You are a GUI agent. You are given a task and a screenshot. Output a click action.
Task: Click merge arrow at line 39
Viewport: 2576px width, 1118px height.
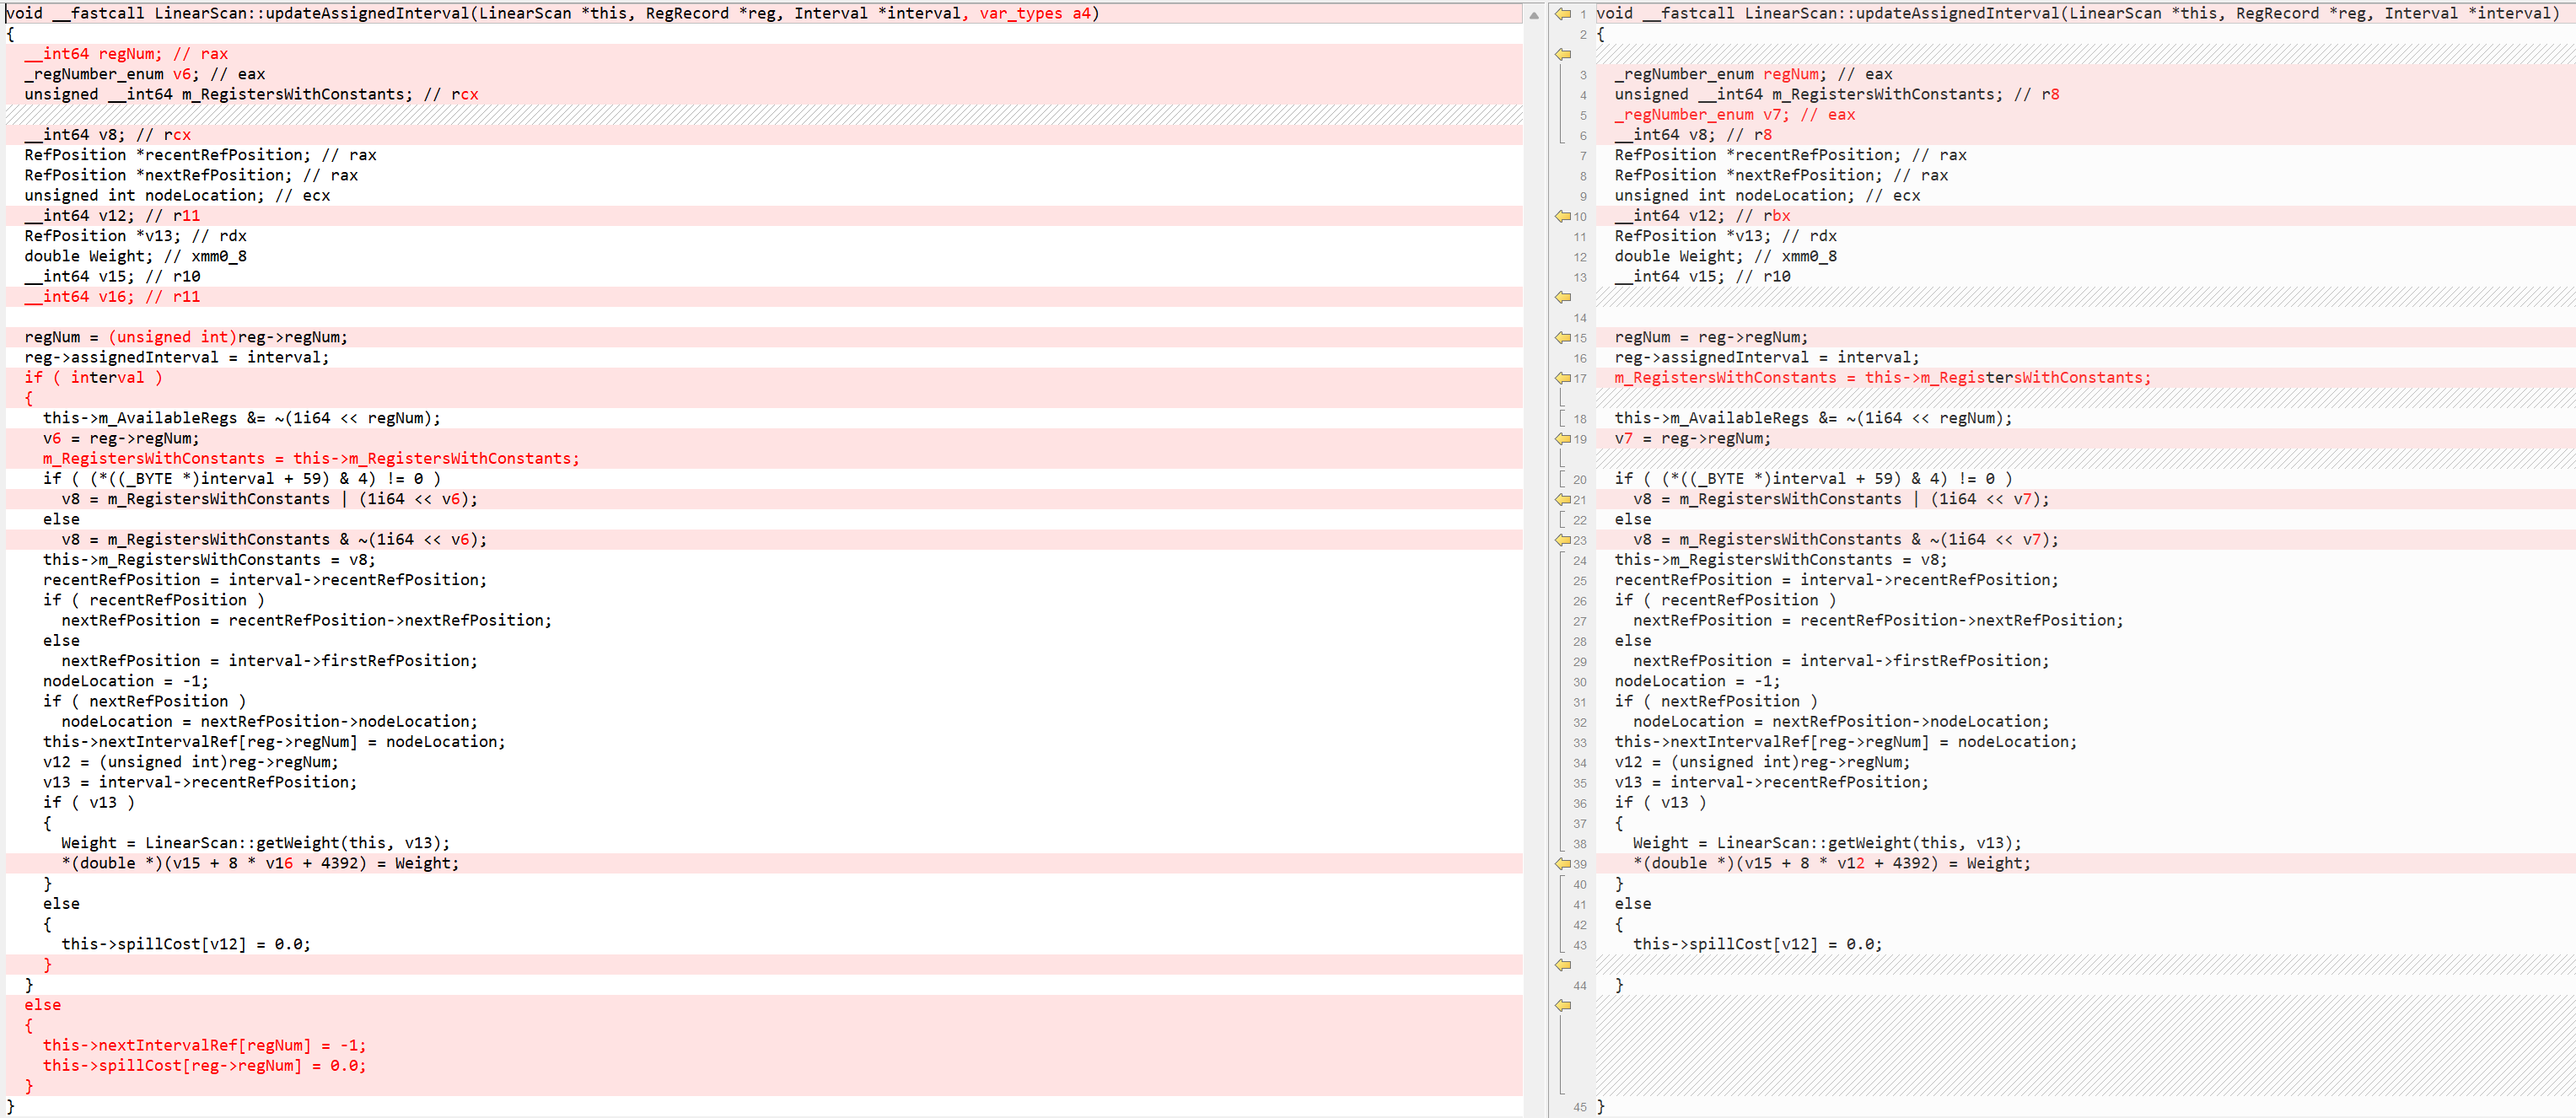[x=1562, y=864]
